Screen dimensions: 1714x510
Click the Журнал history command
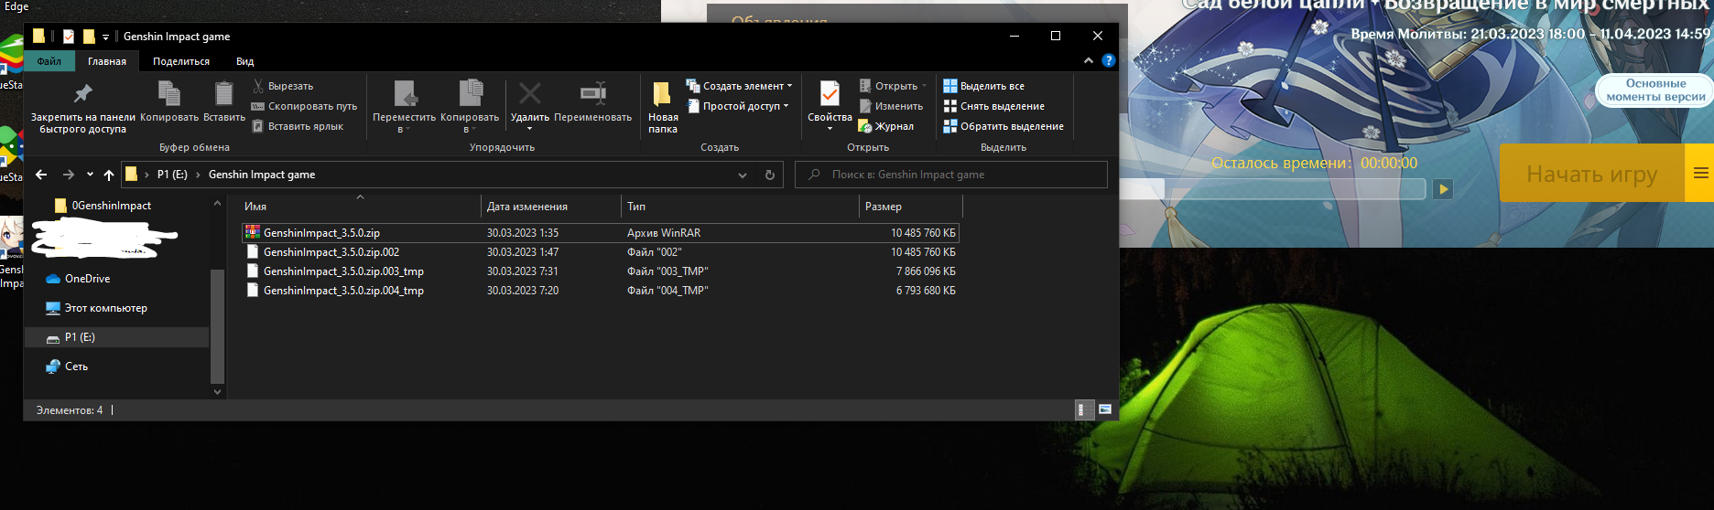click(886, 126)
